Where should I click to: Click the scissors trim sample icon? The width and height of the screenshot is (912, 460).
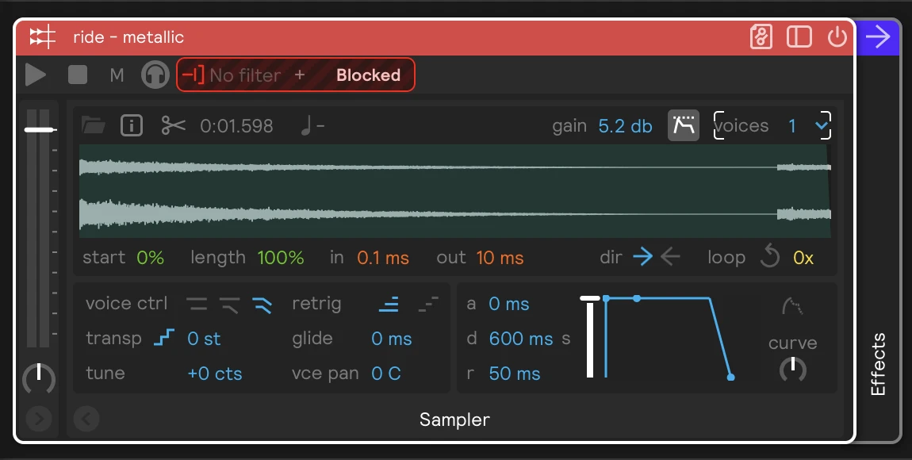(174, 125)
